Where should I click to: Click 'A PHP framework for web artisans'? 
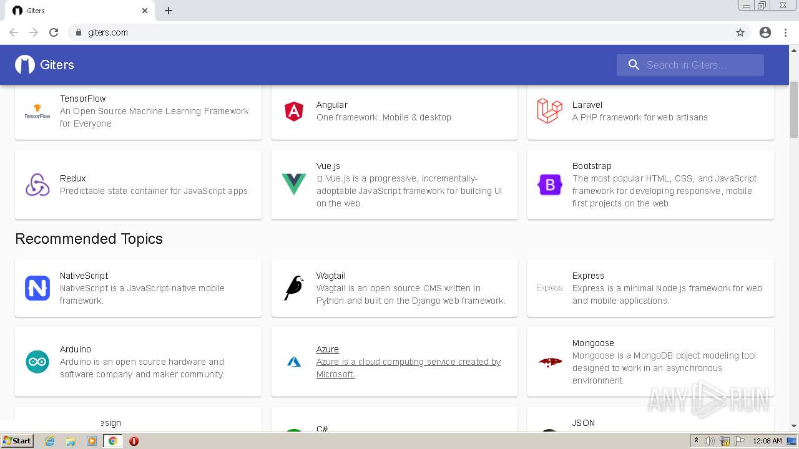pyautogui.click(x=640, y=117)
